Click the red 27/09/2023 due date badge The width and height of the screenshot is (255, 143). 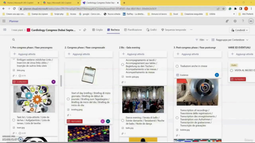point(20,82)
